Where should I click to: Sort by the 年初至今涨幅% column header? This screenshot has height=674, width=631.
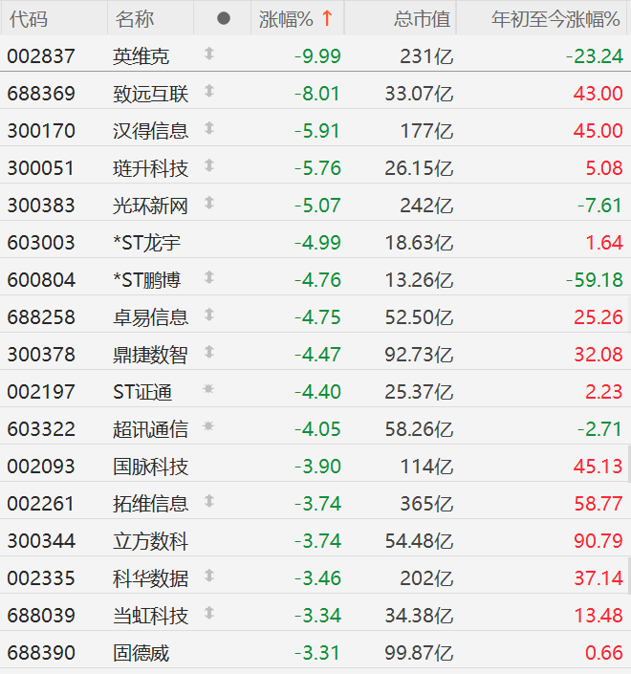(555, 19)
